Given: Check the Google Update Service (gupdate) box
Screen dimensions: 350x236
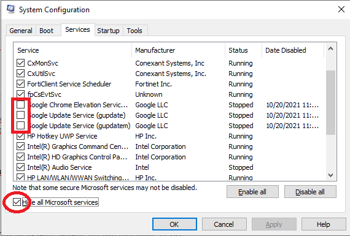Looking at the screenshot, I should click(20, 115).
